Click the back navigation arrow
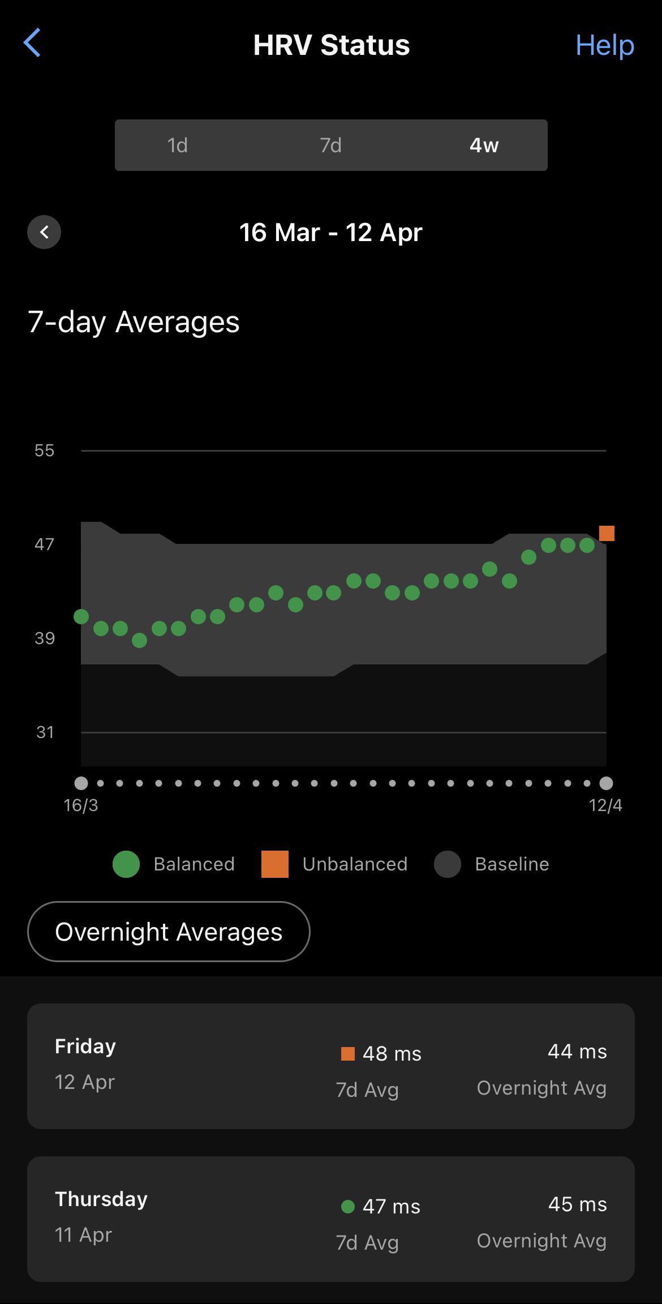The width and height of the screenshot is (662, 1304). click(32, 44)
